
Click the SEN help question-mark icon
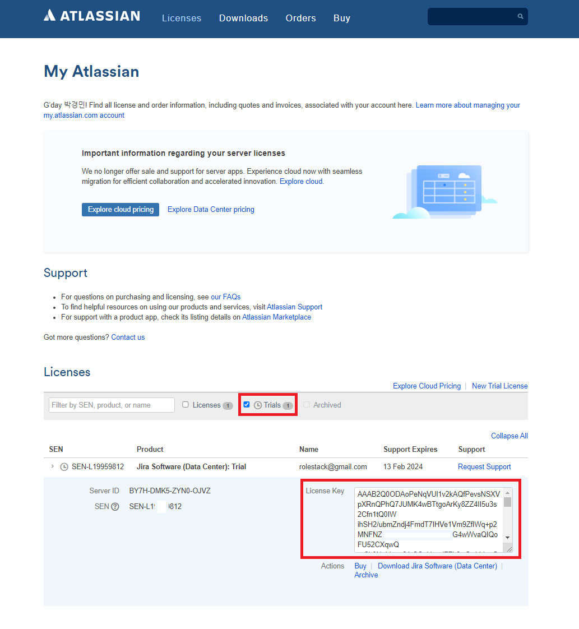115,507
